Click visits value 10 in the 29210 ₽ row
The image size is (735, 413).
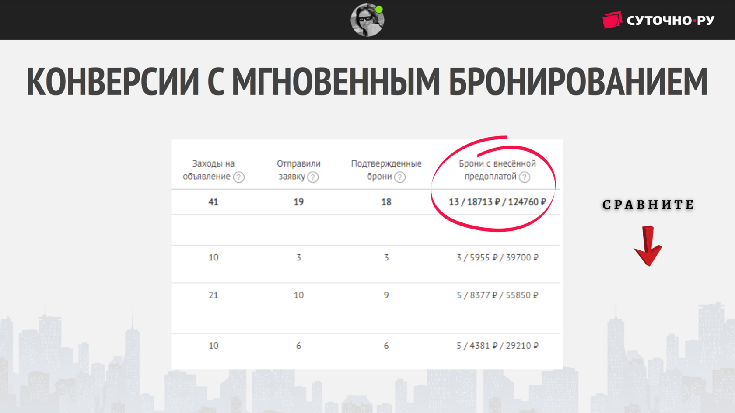[213, 346]
